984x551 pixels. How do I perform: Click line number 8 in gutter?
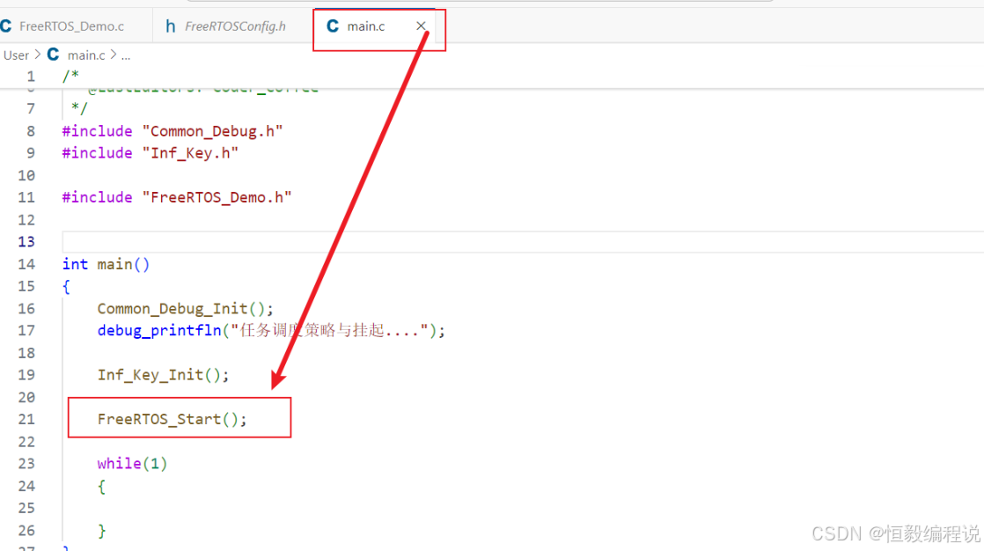point(31,131)
